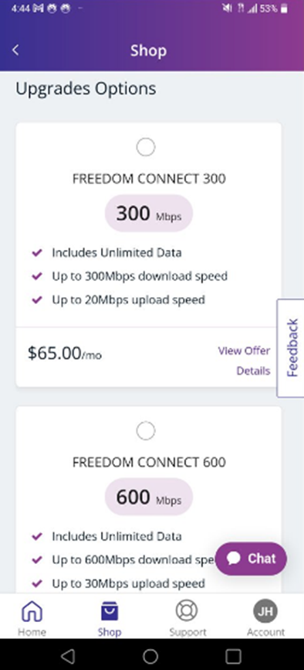Tap the $65.00/mo price
This screenshot has height=670, width=304.
pos(65,354)
